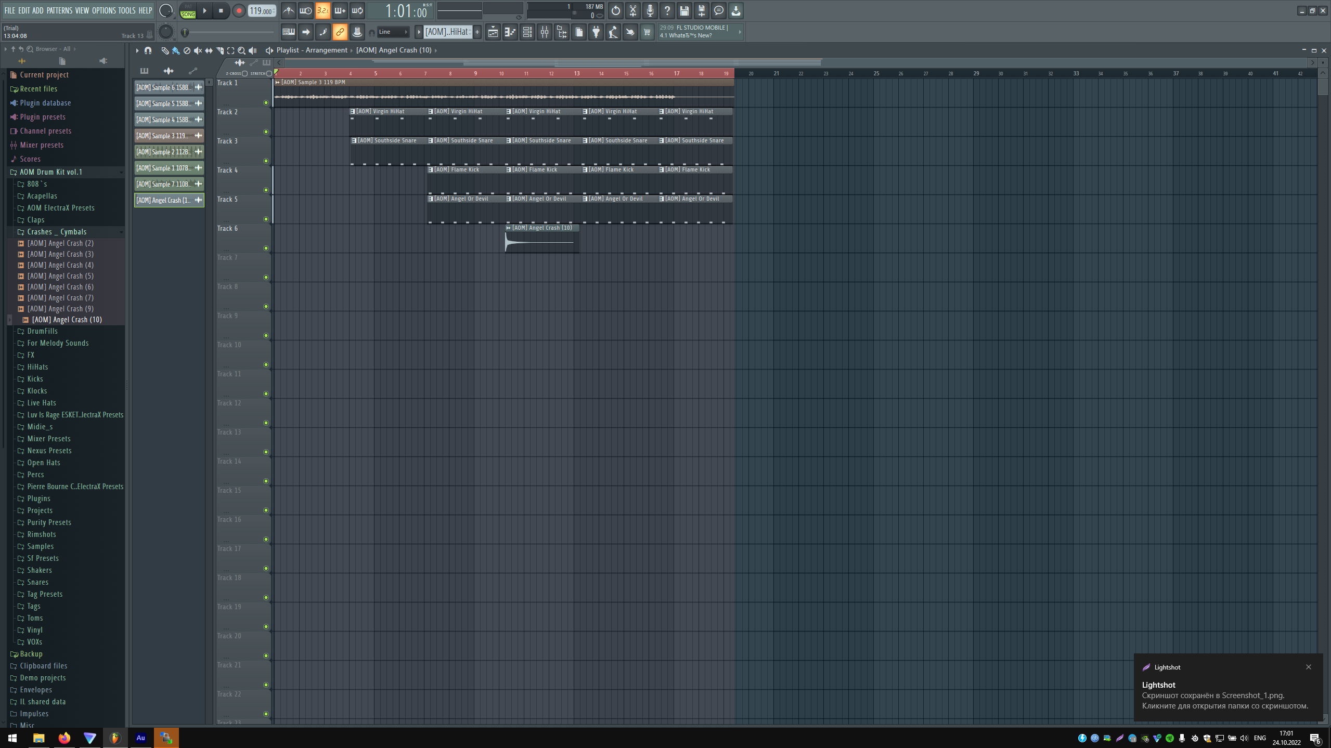Toggle wait for input before recording
Image resolution: width=1331 pixels, height=748 pixels.
pos(305,10)
